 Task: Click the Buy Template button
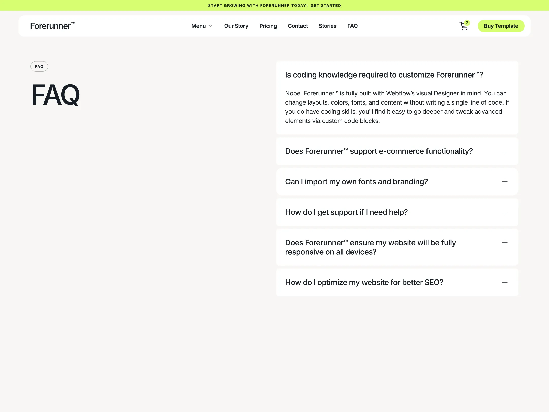click(501, 26)
